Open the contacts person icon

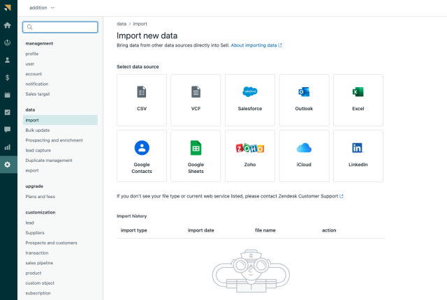click(8, 60)
